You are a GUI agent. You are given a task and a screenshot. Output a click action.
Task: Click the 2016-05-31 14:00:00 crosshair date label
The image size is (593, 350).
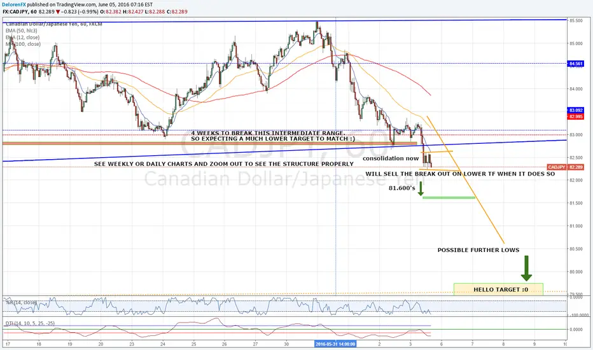click(x=335, y=344)
